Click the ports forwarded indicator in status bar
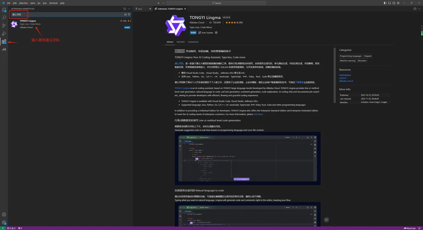The height and width of the screenshot is (230, 423). click(x=20, y=228)
